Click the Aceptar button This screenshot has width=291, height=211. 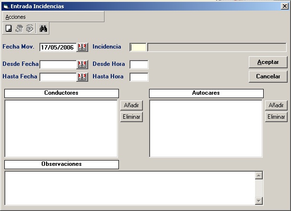click(x=268, y=62)
